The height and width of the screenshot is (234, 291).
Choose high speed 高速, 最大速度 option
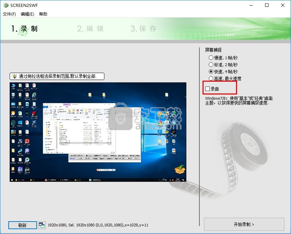(x=225, y=79)
